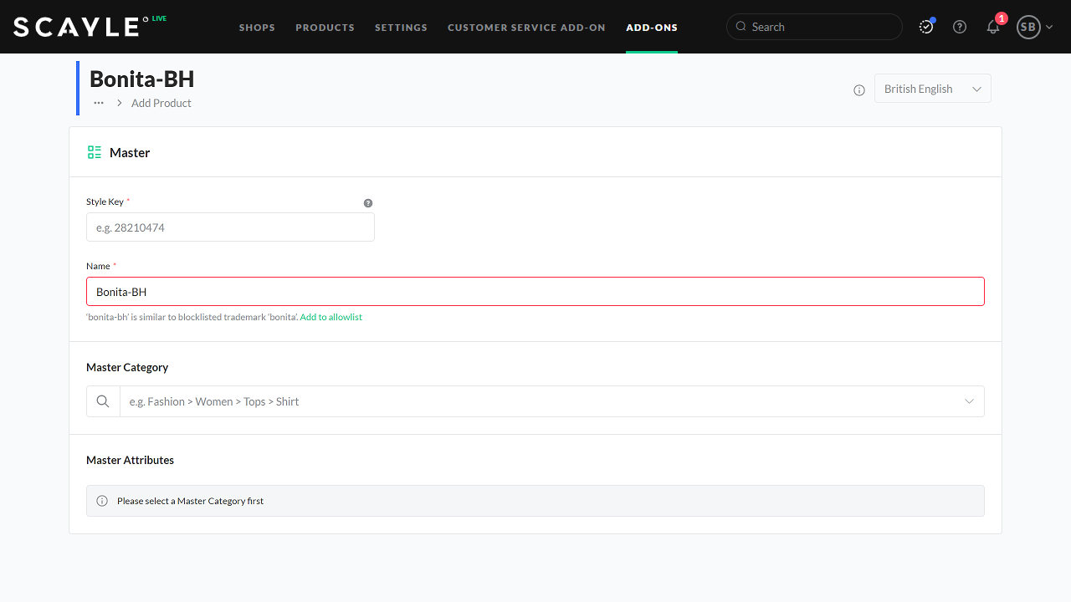Viewport: 1071px width, 602px height.
Task: Click the SCAYLE logo
Action: (76, 27)
